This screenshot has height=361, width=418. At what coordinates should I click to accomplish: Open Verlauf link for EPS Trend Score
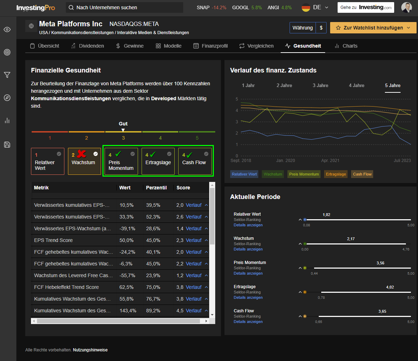(194, 240)
